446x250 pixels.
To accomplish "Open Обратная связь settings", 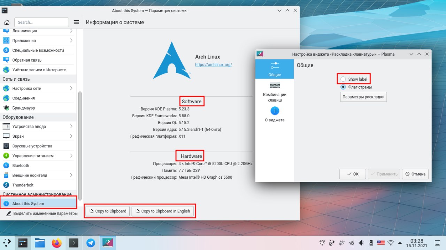I will tap(38, 60).
